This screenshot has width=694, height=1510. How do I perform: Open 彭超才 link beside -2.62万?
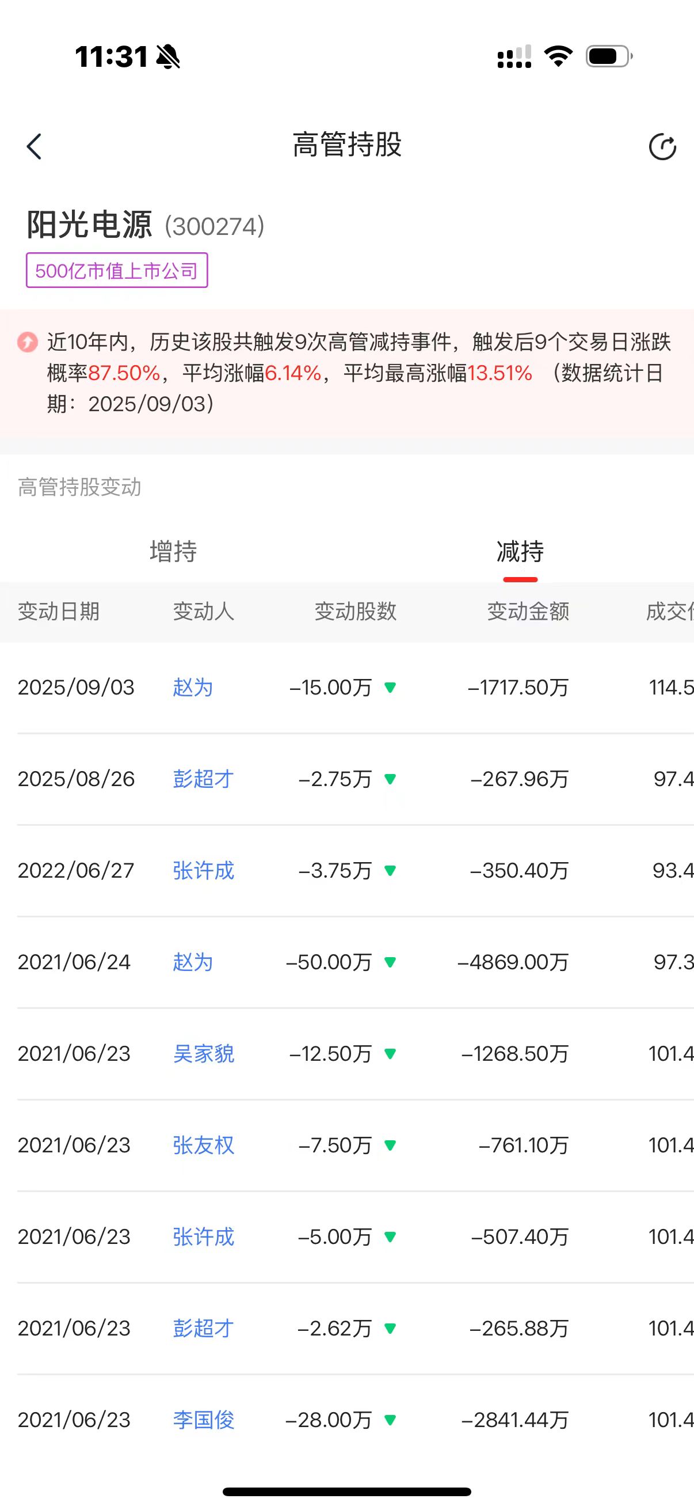click(203, 1327)
